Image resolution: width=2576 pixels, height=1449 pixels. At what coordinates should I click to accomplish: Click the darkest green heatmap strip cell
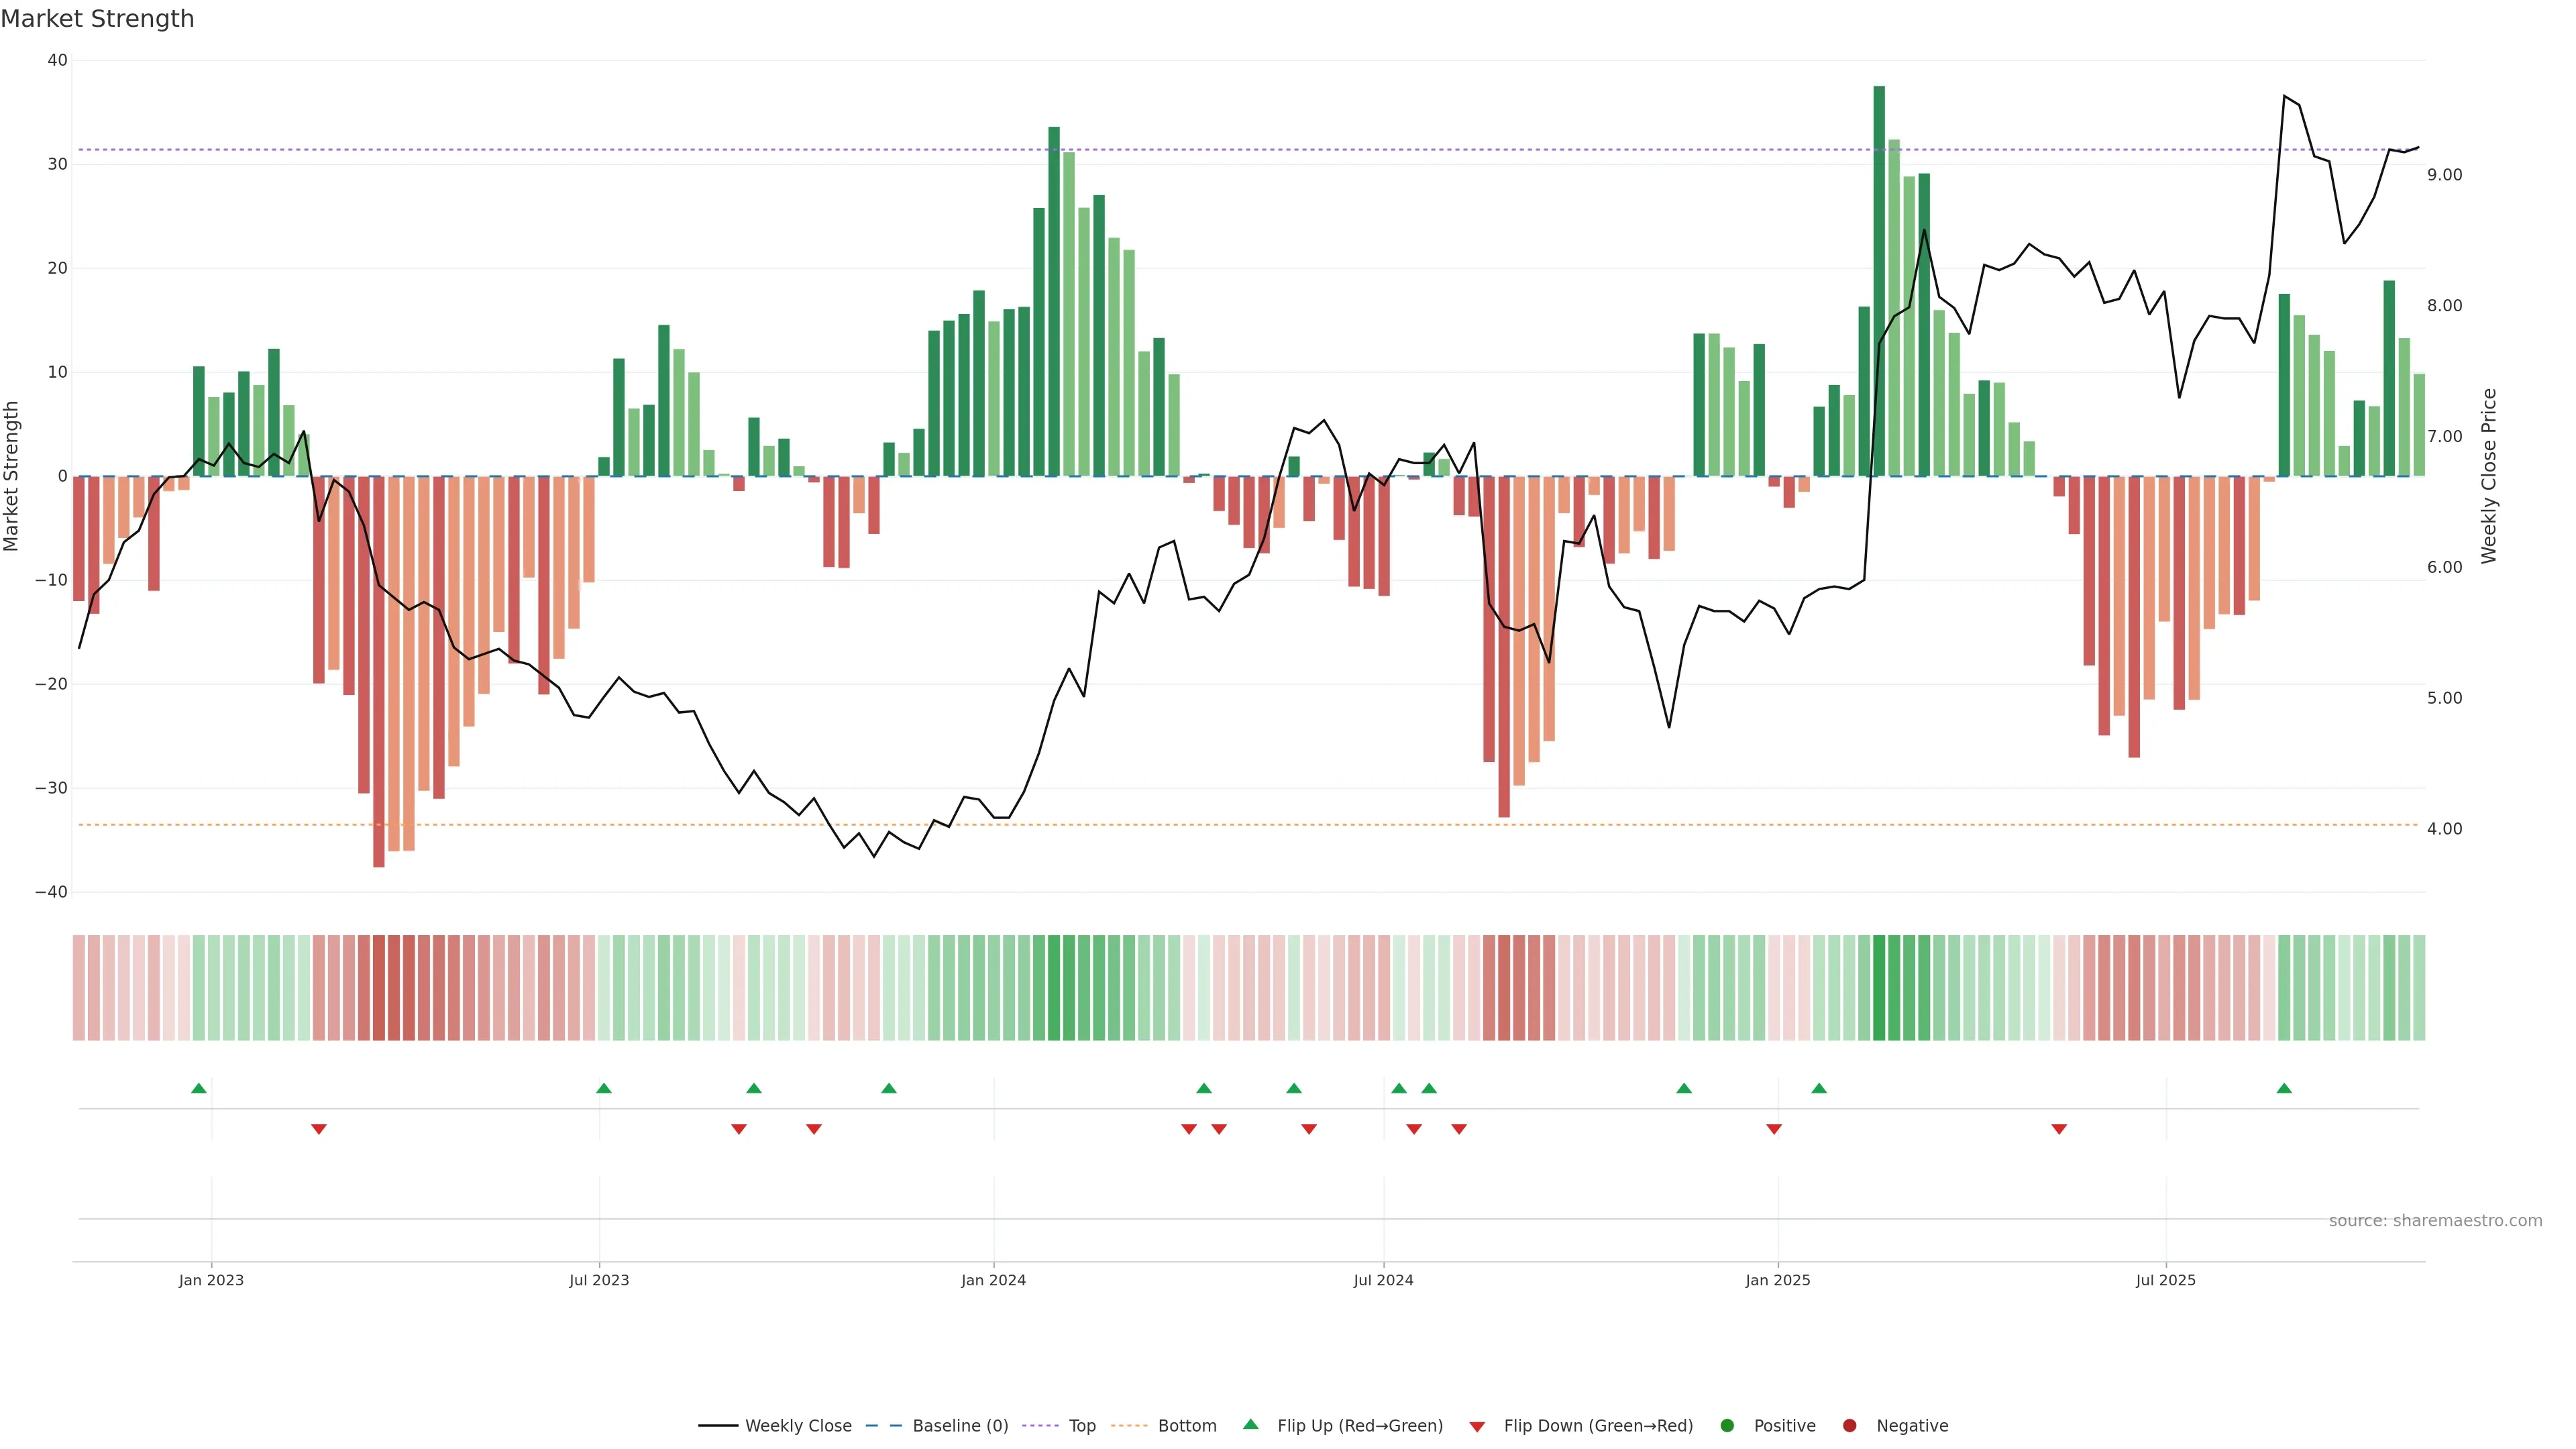pos(1879,988)
